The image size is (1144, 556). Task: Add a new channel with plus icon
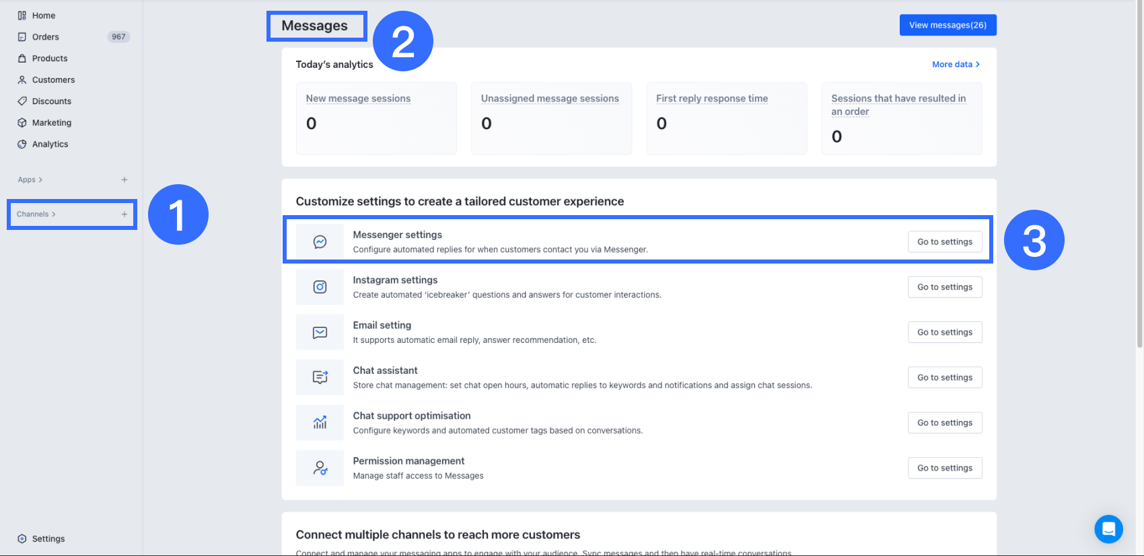pyautogui.click(x=124, y=214)
